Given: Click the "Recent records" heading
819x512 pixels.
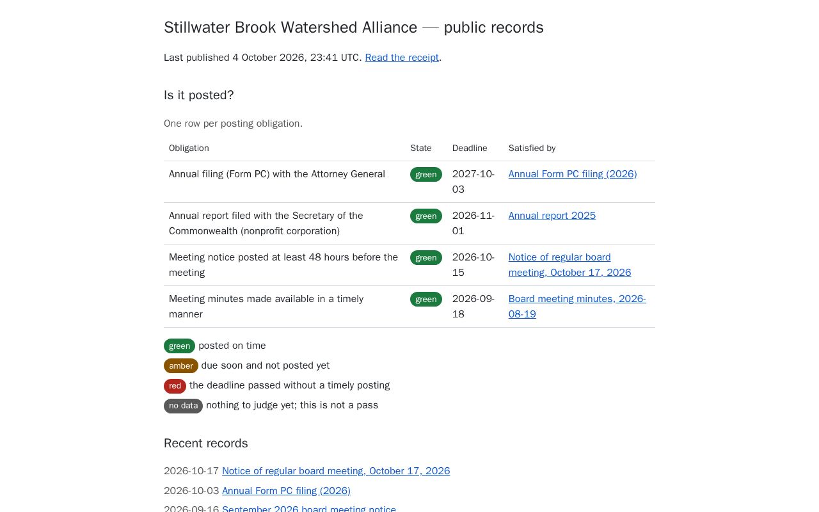Looking at the screenshot, I should click(x=206, y=444).
